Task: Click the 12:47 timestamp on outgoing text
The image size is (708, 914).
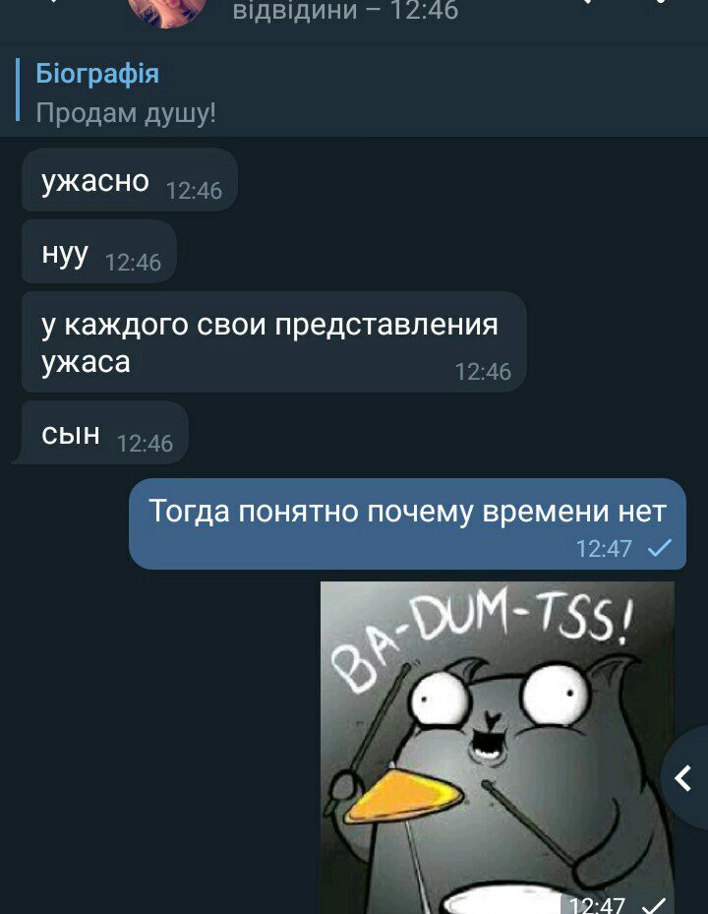Action: [x=605, y=549]
